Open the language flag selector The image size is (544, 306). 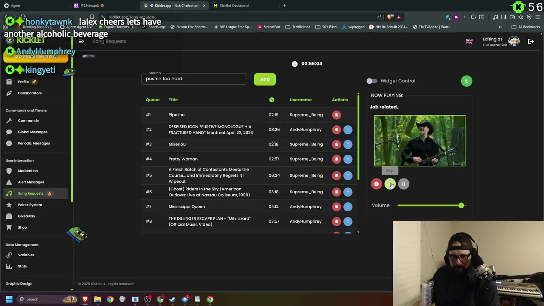click(x=469, y=41)
